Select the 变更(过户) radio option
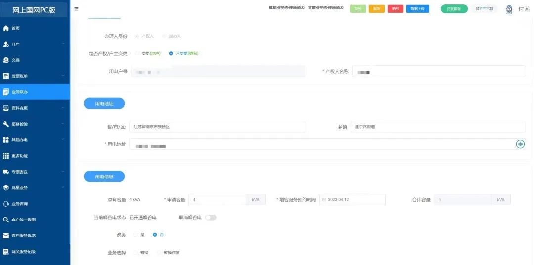The image size is (534, 265). 137,53
